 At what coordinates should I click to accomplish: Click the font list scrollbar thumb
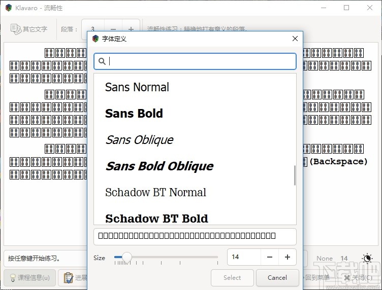pyautogui.click(x=294, y=175)
